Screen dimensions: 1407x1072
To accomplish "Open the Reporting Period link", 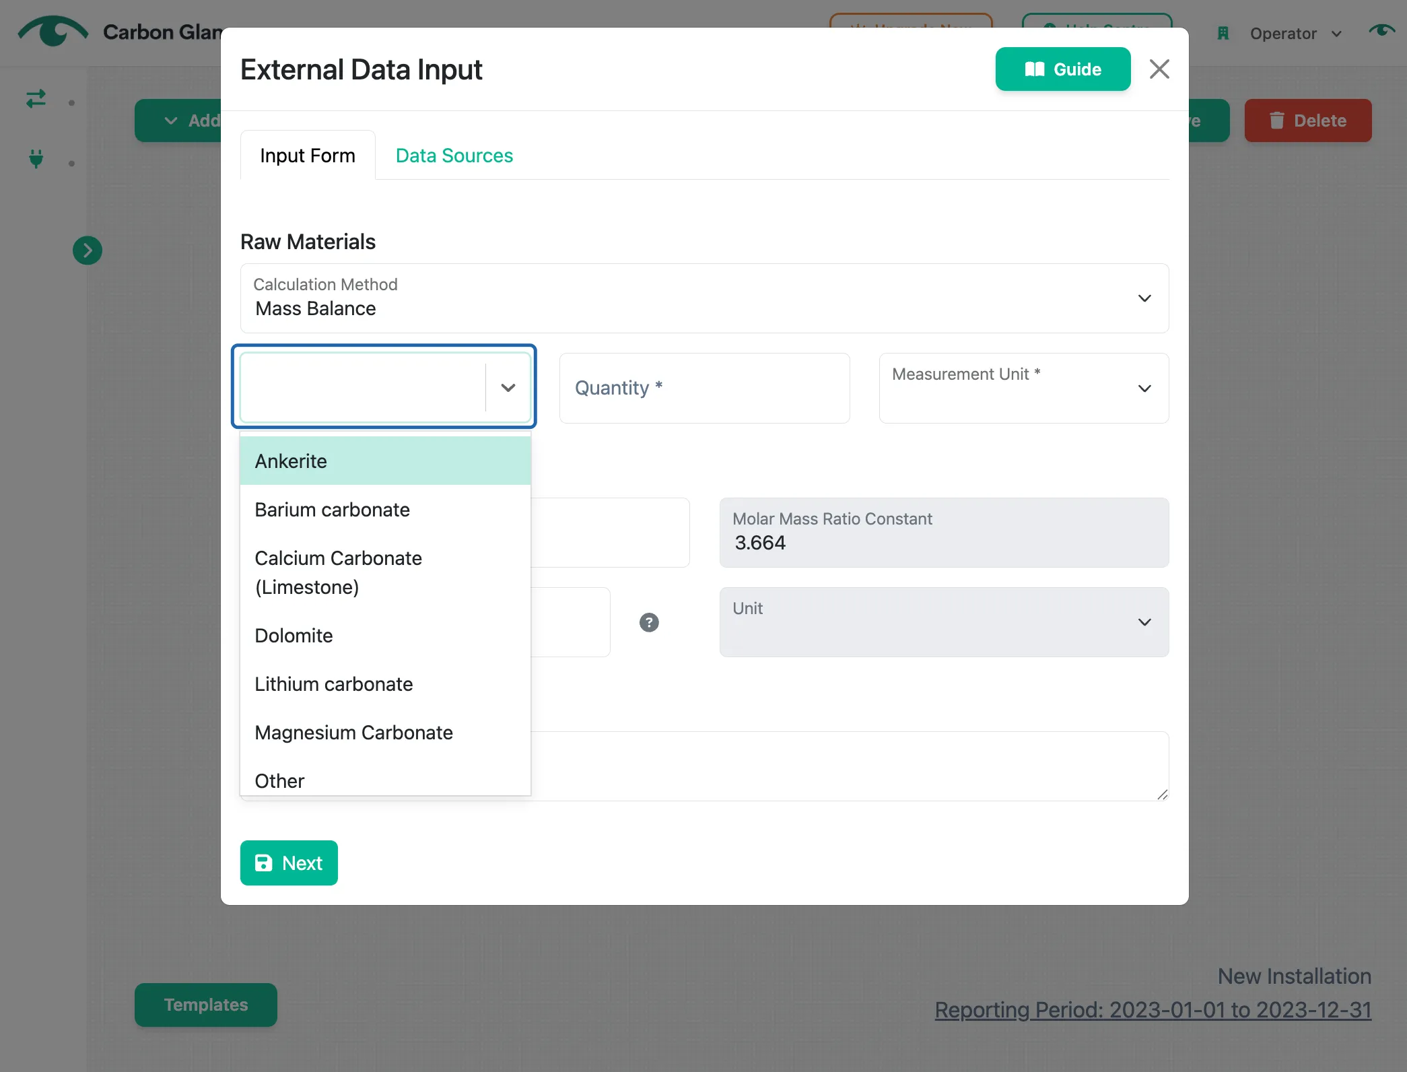I will click(1153, 1010).
